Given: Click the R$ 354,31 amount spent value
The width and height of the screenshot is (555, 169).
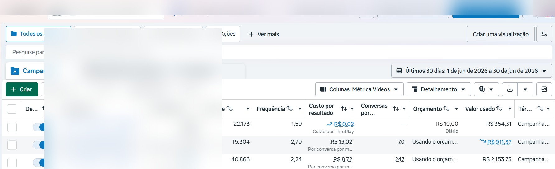Looking at the screenshot, I should [499, 124].
